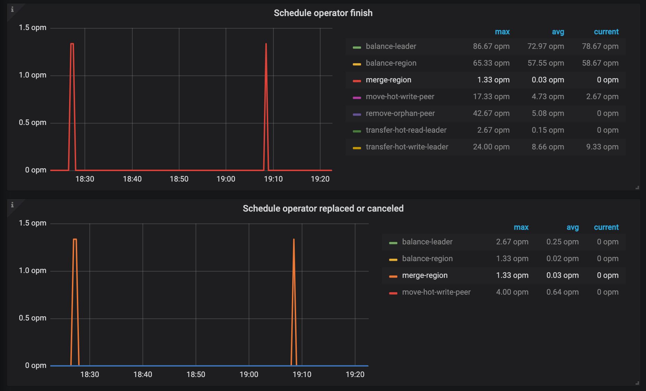This screenshot has height=391, width=646.
Task: Click the yellow line icon beside transfer-hot-write-leader
Action: click(356, 147)
